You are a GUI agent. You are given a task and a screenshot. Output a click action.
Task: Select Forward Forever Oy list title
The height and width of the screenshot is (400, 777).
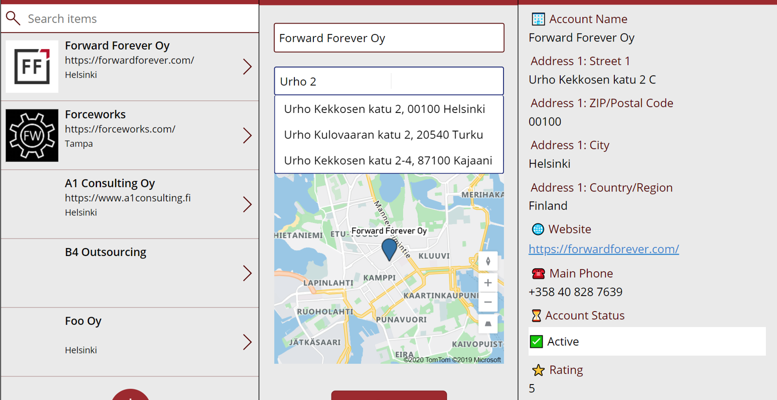[117, 45]
